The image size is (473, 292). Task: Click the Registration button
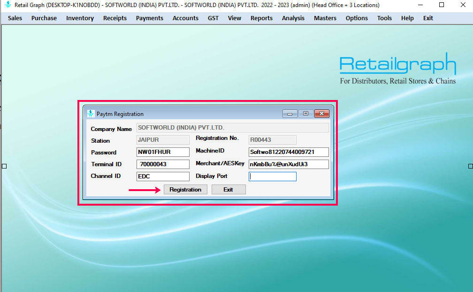[x=185, y=190]
